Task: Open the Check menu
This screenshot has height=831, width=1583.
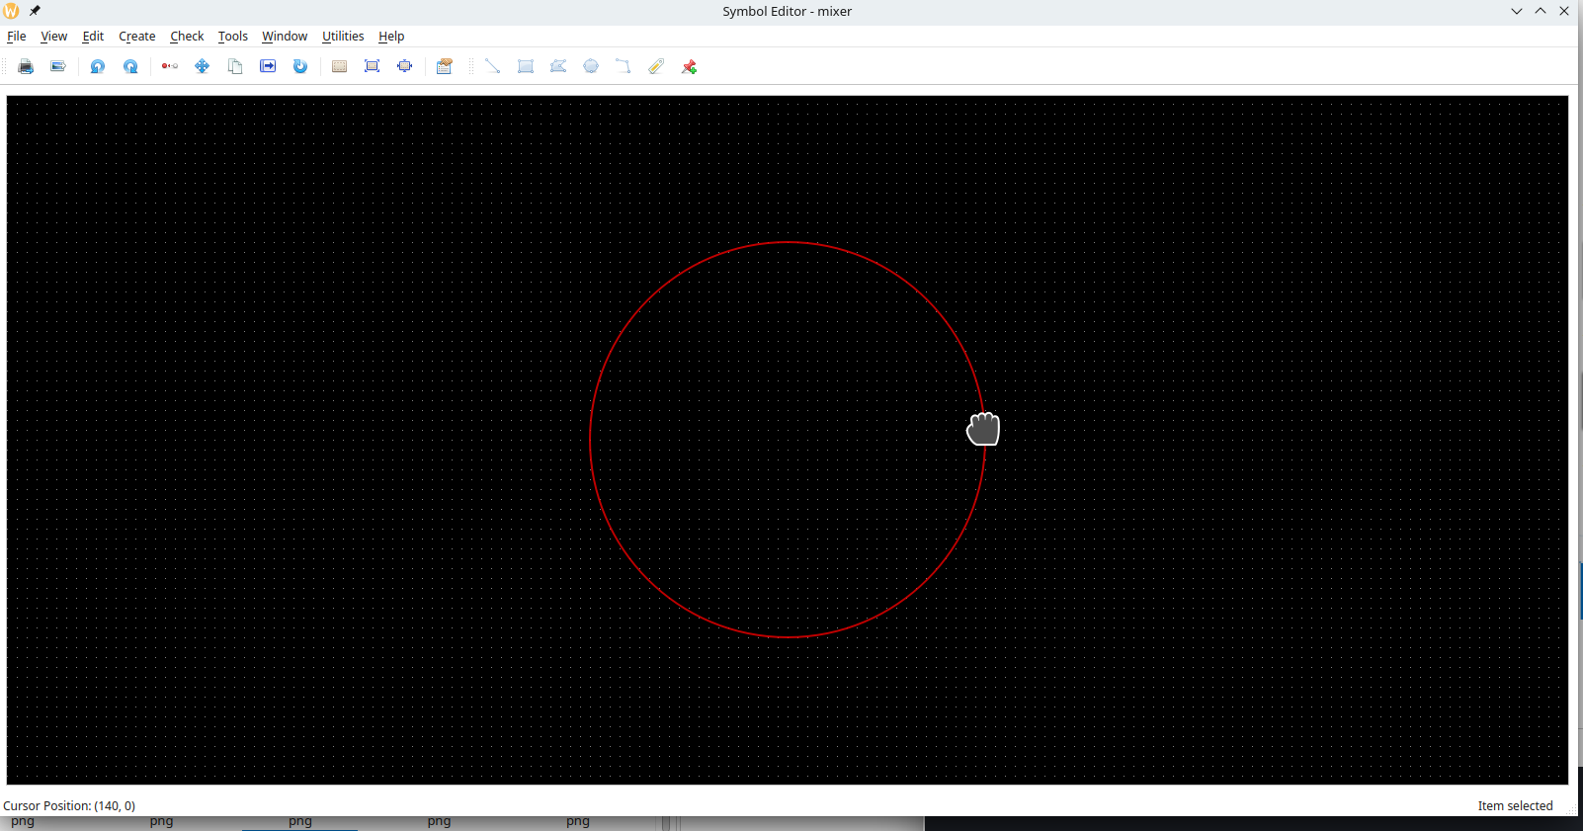Action: (187, 36)
